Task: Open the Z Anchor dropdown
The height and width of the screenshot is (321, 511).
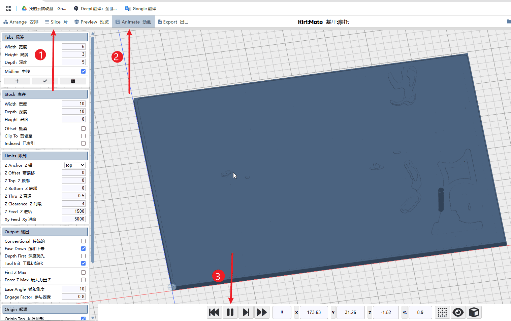Action: tap(75, 165)
